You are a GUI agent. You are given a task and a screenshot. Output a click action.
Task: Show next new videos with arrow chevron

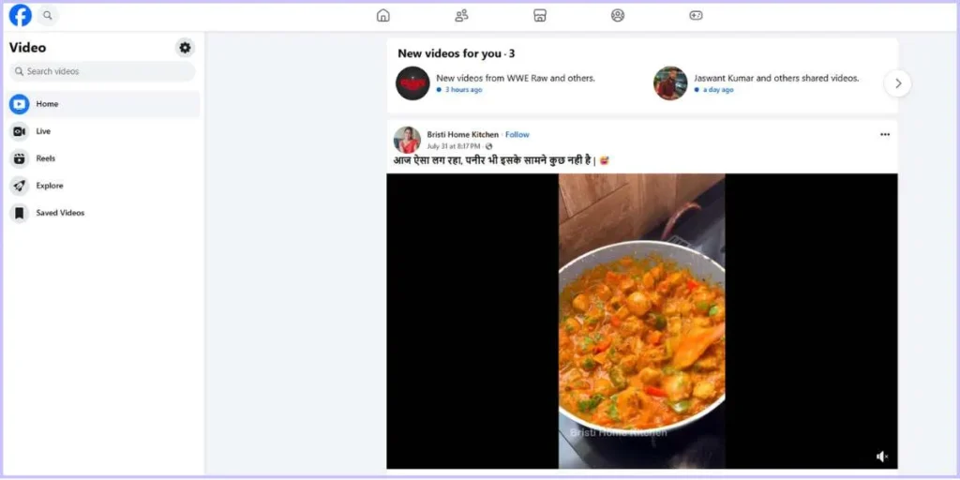897,83
